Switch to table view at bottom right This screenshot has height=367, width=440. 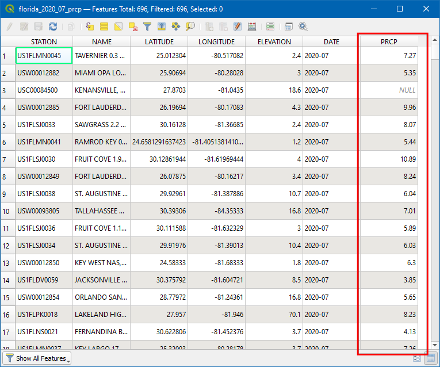coord(429,358)
